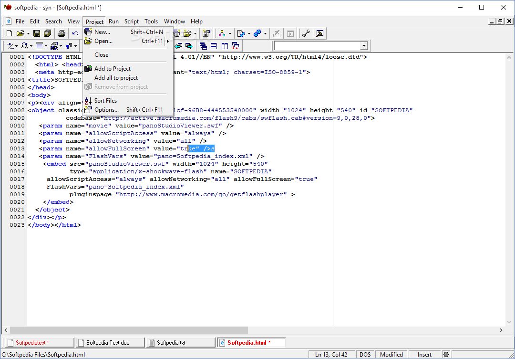Expand the indent lines dropdown arrow
The width and height of the screenshot is (515, 359).
[16, 46]
